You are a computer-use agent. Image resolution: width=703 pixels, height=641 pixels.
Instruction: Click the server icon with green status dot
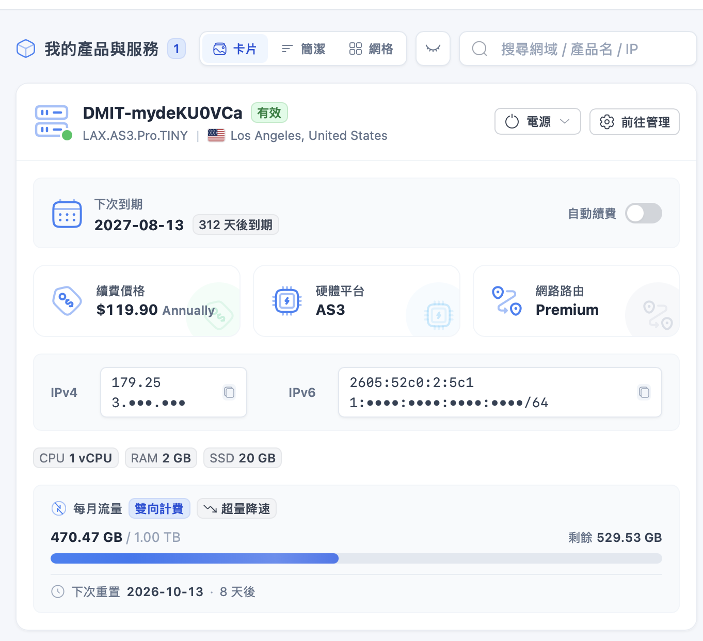click(53, 122)
